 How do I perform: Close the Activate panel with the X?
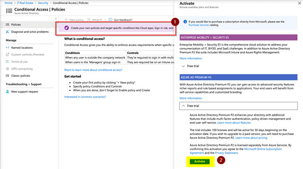tap(299, 3)
